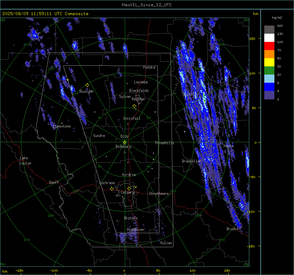
Task: Click the legend value 70
Action: [x=279, y=50]
